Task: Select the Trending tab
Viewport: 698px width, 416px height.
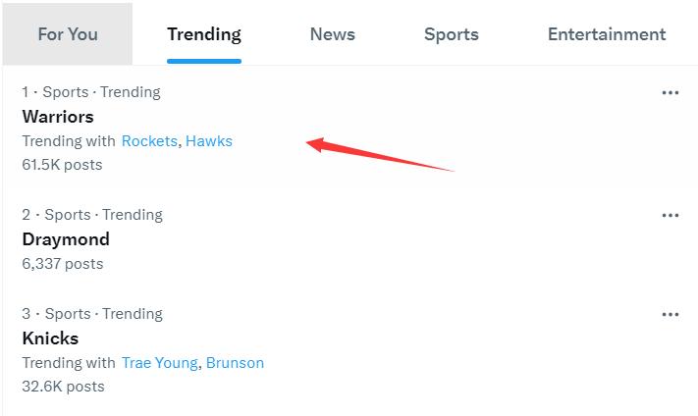Action: pos(204,34)
